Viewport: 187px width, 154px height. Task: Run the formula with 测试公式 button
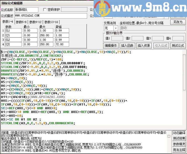(x=178, y=45)
